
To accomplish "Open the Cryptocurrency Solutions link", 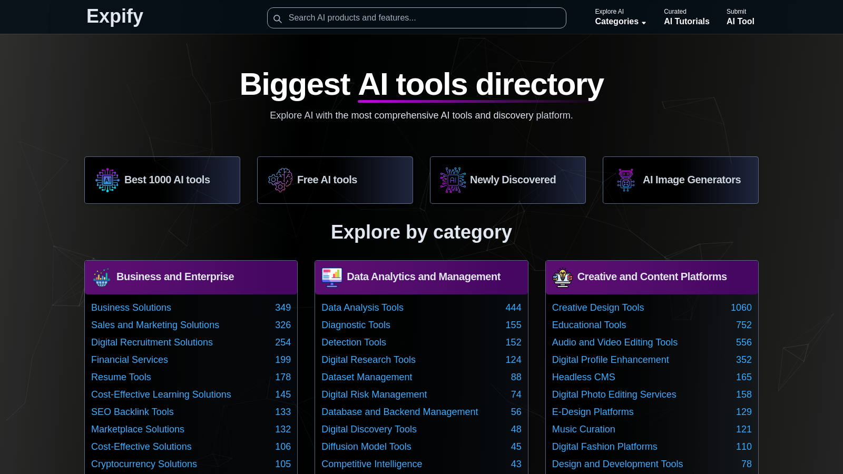I will click(144, 464).
